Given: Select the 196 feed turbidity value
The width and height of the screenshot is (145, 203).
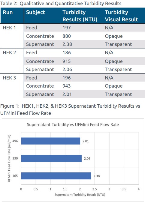Looking at the screenshot, I should pos(67,78).
